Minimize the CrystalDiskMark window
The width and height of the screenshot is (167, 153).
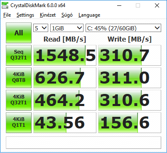pyautogui.click(x=119, y=5)
